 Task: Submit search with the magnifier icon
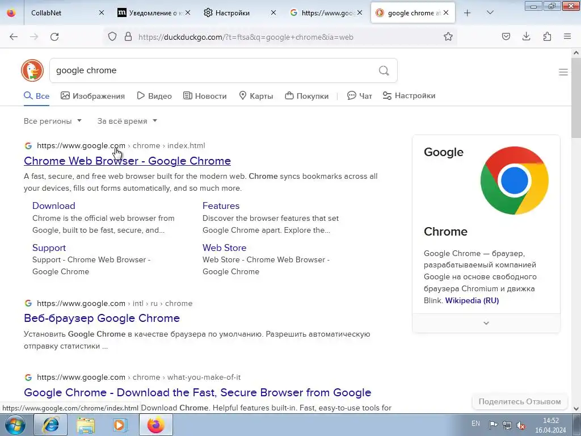[x=384, y=70]
